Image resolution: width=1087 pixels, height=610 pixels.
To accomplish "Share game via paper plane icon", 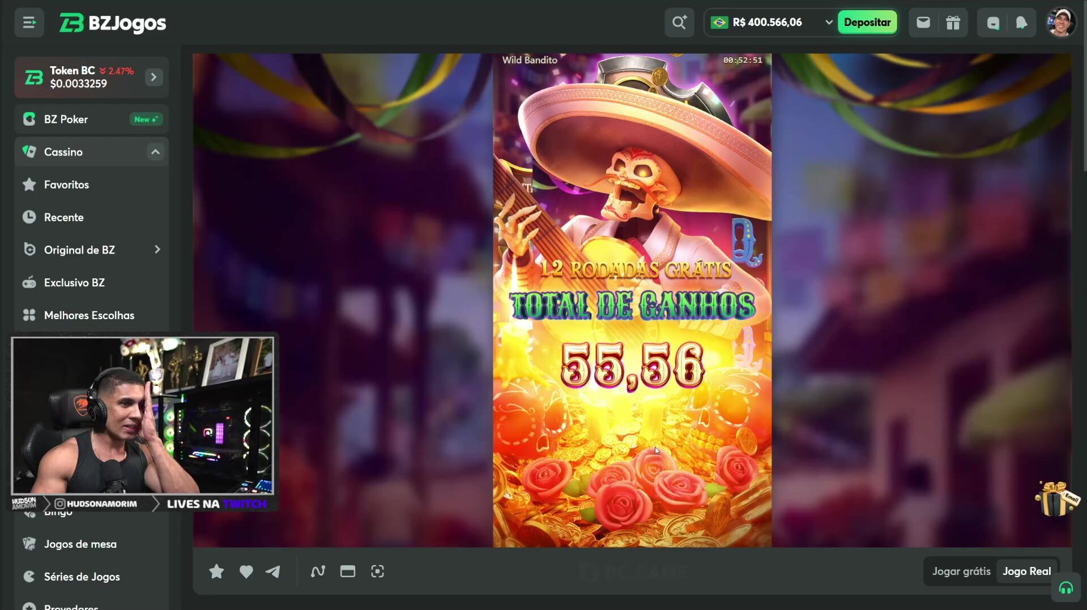I will pyautogui.click(x=273, y=572).
